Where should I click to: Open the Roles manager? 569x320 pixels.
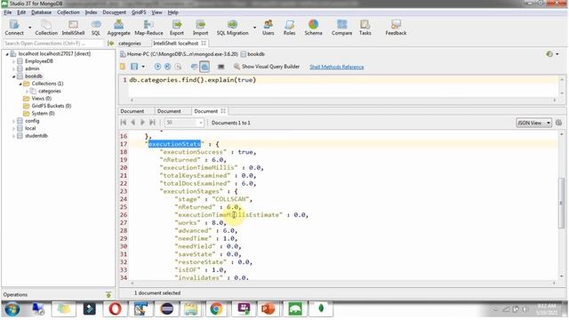point(289,28)
